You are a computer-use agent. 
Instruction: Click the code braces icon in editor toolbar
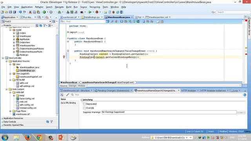(122, 22)
